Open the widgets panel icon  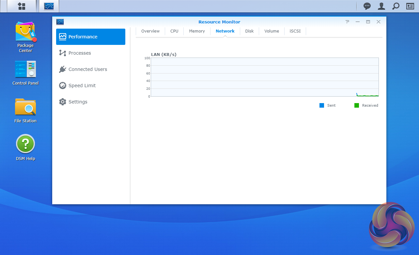[410, 6]
